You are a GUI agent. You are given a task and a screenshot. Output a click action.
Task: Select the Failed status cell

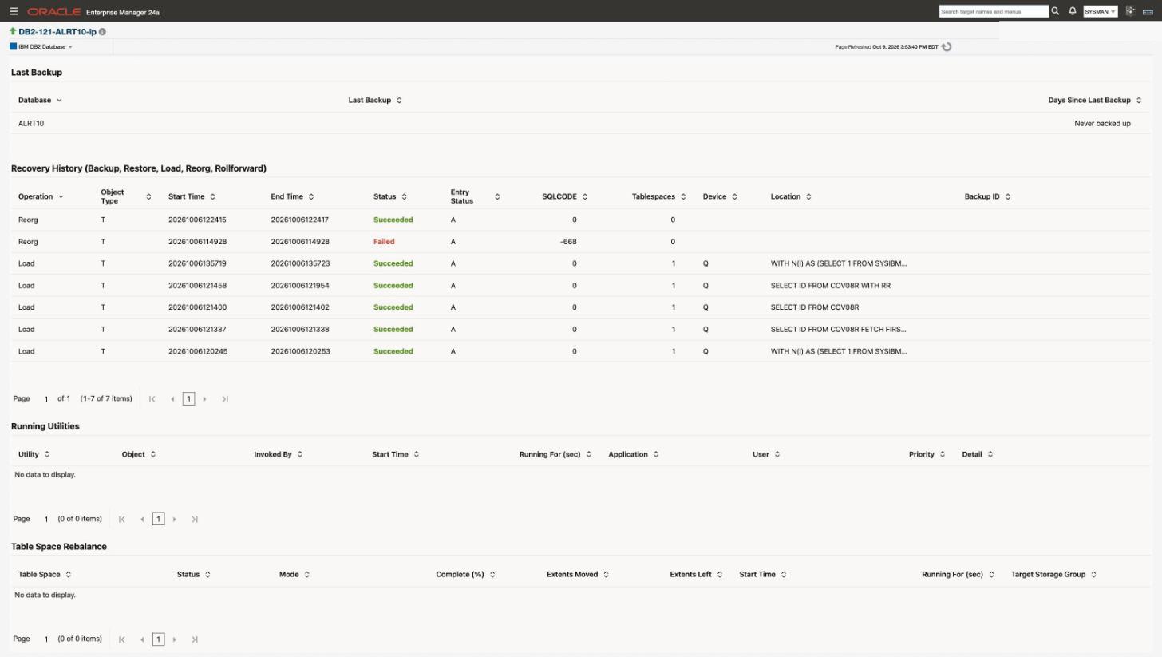coord(384,242)
